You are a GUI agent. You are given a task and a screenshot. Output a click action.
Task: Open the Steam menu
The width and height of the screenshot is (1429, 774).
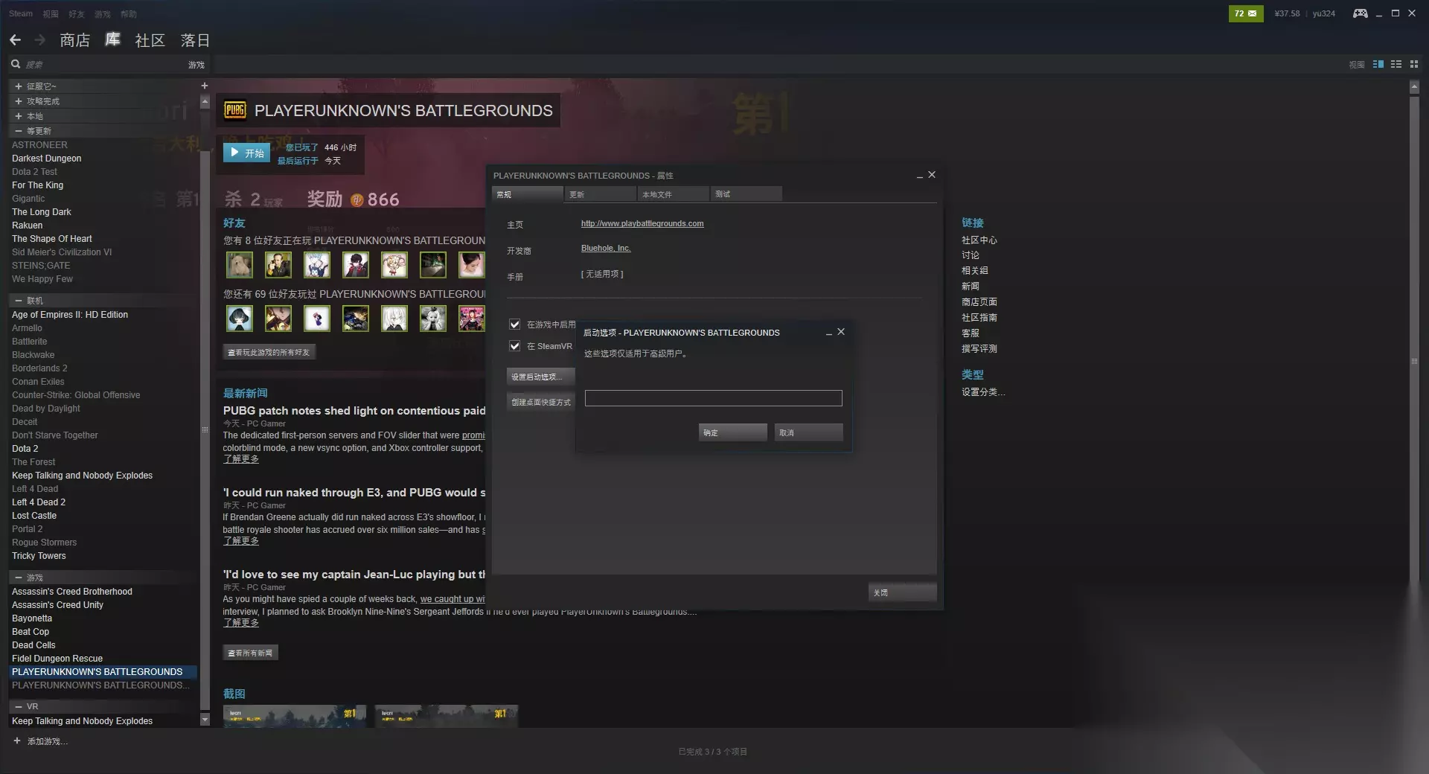point(21,13)
